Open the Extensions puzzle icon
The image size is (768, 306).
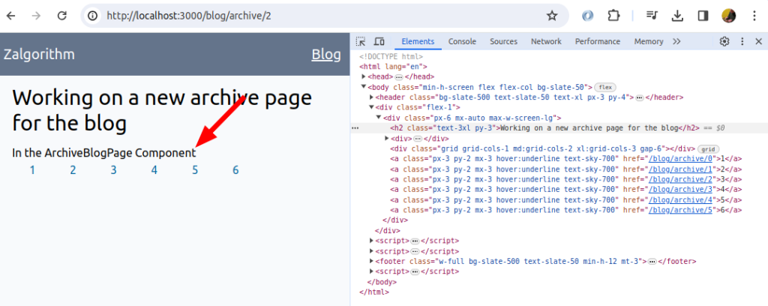click(613, 16)
